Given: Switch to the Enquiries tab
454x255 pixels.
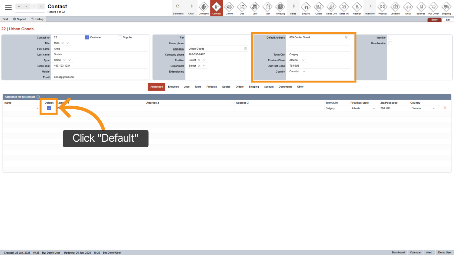Looking at the screenshot, I should click(x=173, y=87).
